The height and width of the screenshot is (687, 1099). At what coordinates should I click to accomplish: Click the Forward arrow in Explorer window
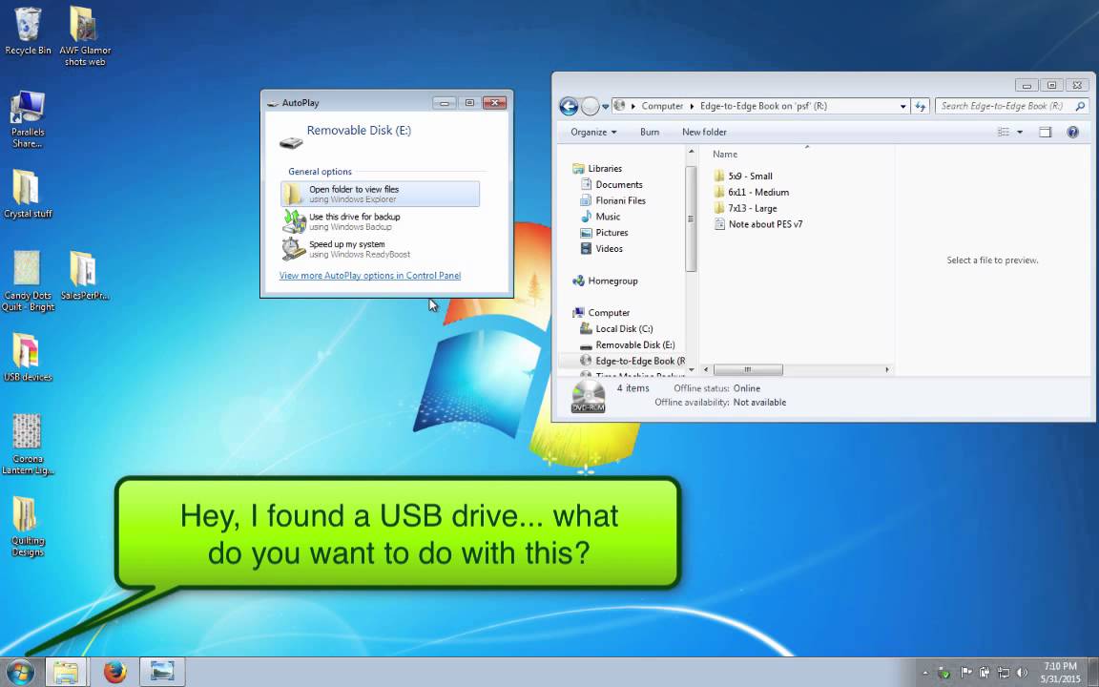591,106
